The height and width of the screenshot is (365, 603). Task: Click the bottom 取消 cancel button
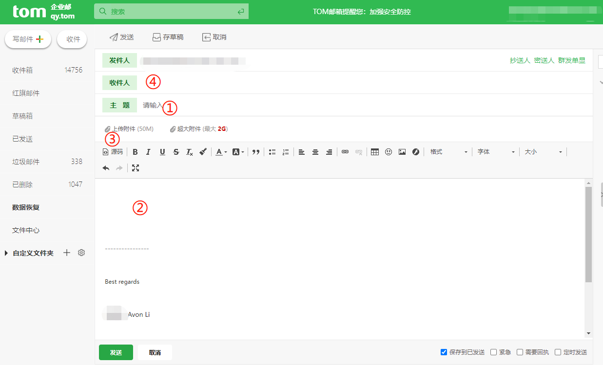pos(155,352)
